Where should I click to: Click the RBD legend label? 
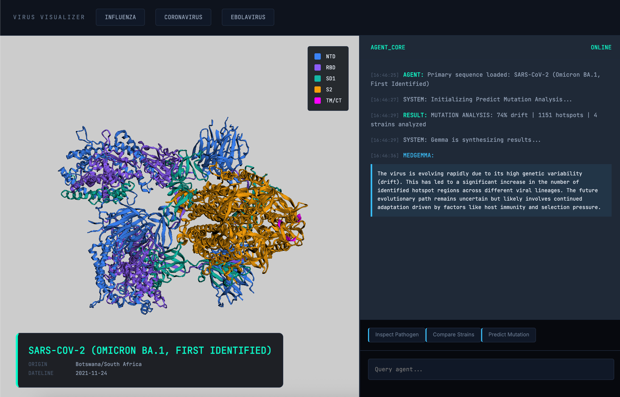pyautogui.click(x=330, y=67)
